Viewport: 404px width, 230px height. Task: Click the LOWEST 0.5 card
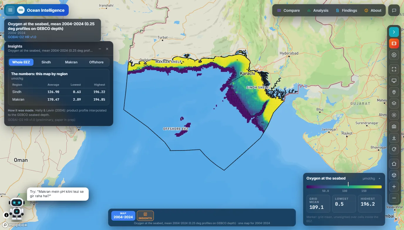[344, 204]
